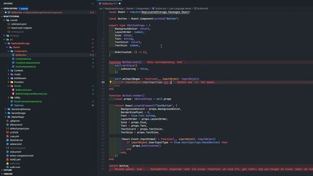This screenshot has height=176, width=313.
Task: Click the Lua icon in the Button.lua editor tab
Action: coord(100,3)
